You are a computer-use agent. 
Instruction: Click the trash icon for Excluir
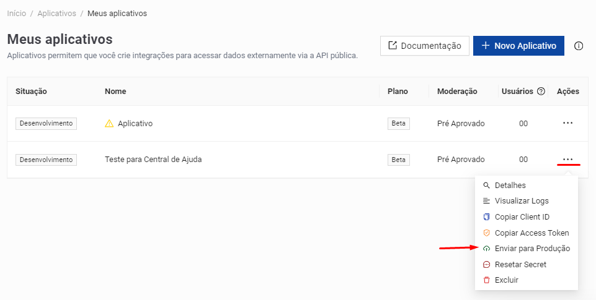[x=486, y=280]
